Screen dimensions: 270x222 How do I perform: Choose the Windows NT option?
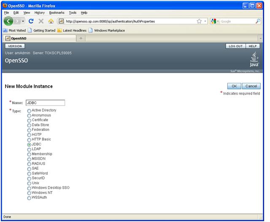(29, 193)
